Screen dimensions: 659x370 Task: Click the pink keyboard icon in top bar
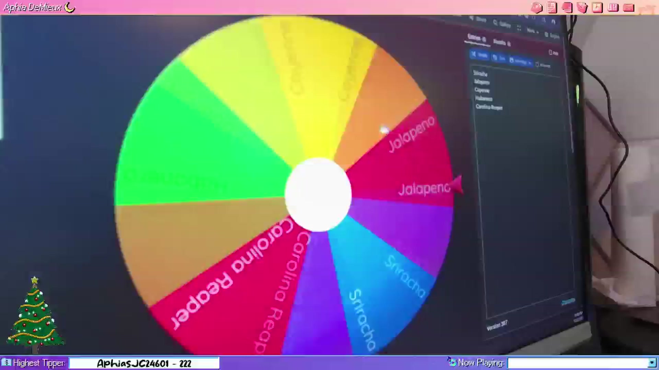pyautogui.click(x=628, y=8)
